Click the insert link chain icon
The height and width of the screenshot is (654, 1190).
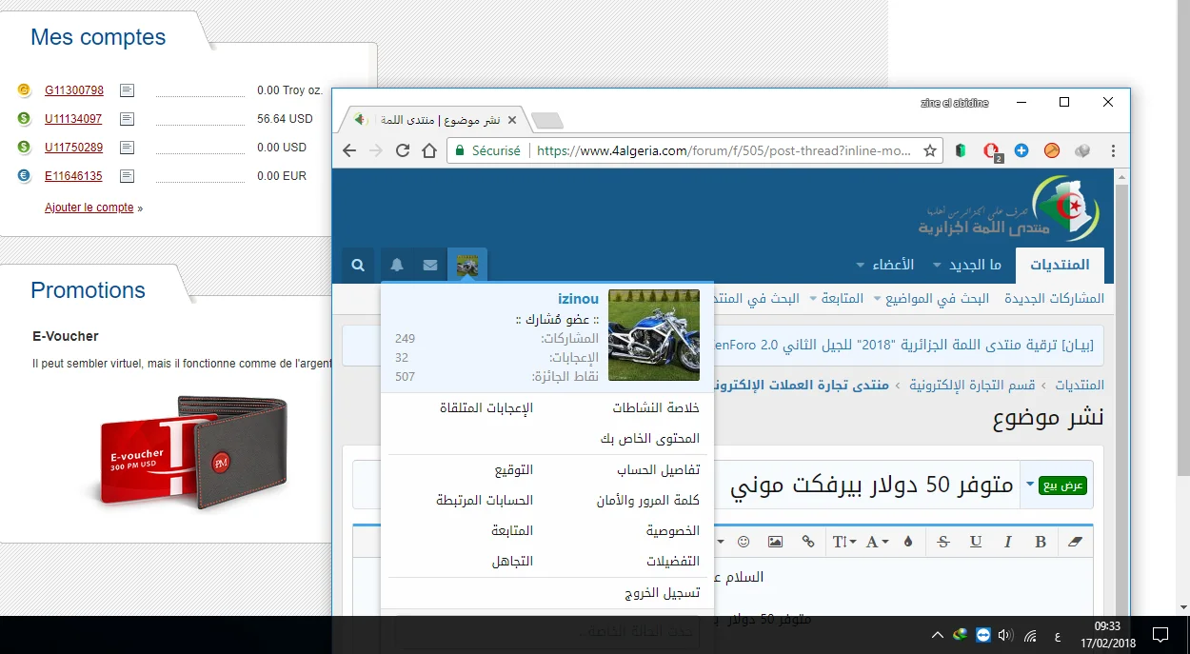[x=808, y=542]
